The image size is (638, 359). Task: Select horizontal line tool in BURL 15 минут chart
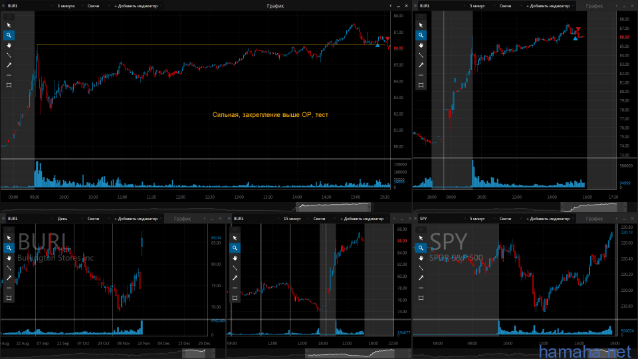tap(235, 288)
